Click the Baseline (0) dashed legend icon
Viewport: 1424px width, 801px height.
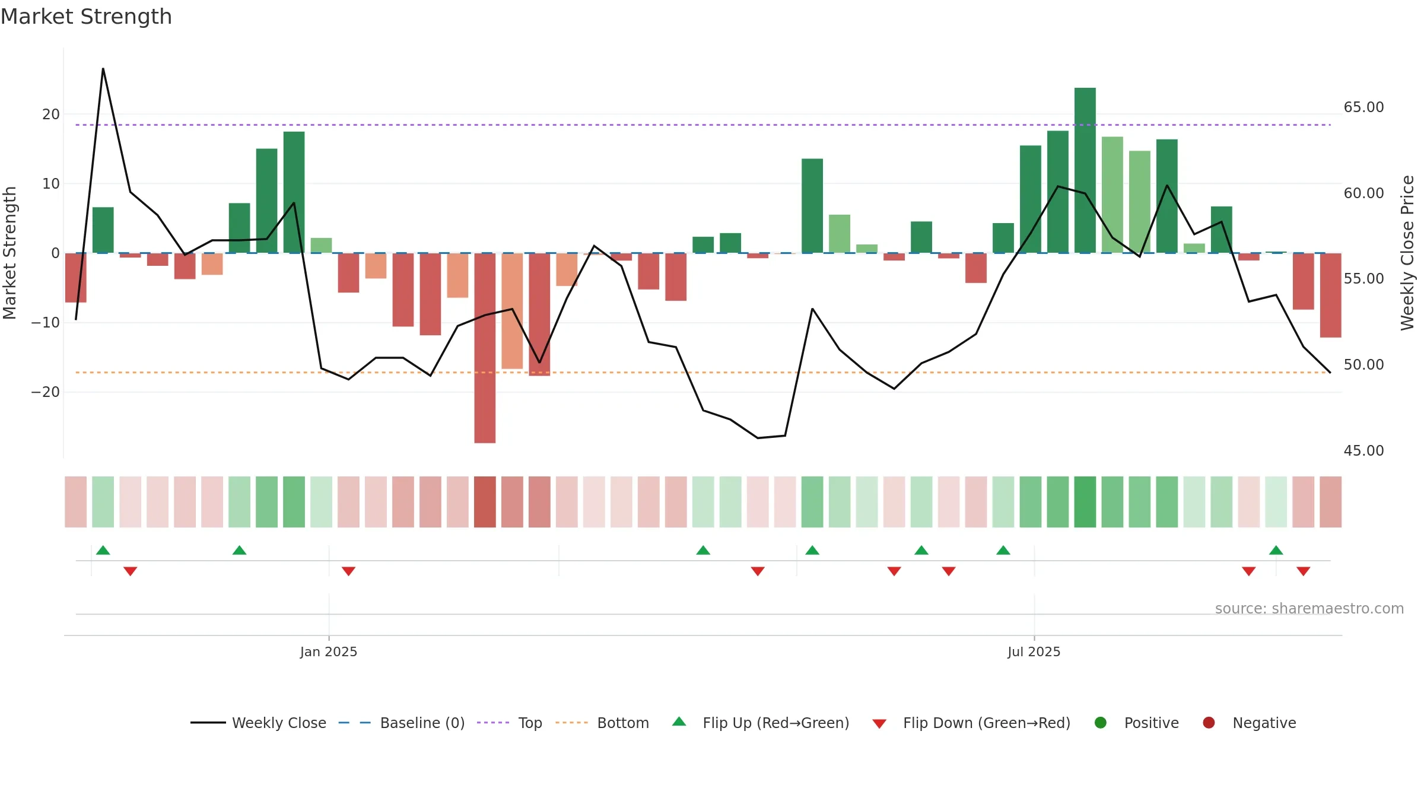point(354,723)
